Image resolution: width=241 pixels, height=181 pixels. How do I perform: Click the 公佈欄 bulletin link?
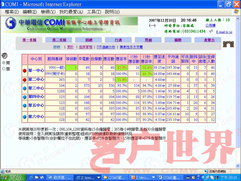pos(221,25)
